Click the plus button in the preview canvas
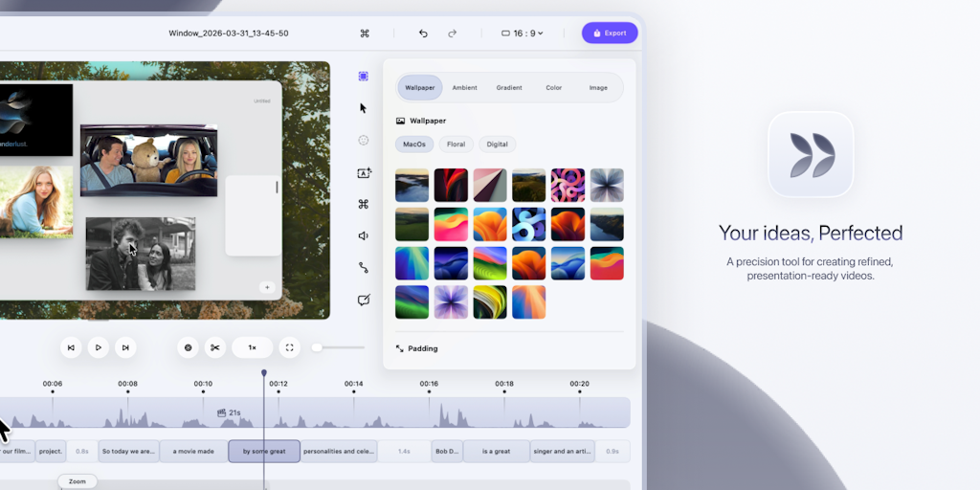The width and height of the screenshot is (980, 490). tap(267, 287)
